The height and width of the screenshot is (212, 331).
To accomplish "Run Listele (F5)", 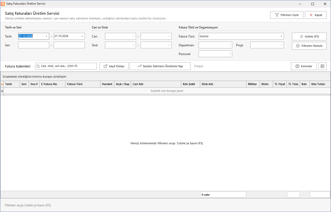I will 309,36.
